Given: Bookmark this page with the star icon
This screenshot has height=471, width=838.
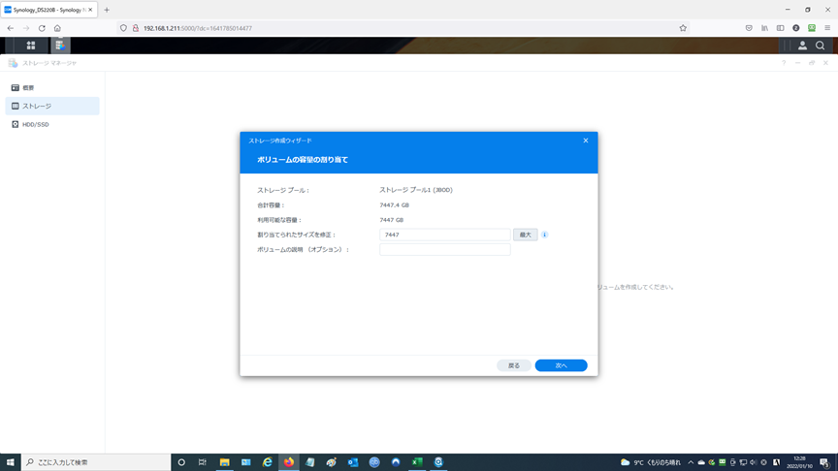Looking at the screenshot, I should tap(683, 28).
